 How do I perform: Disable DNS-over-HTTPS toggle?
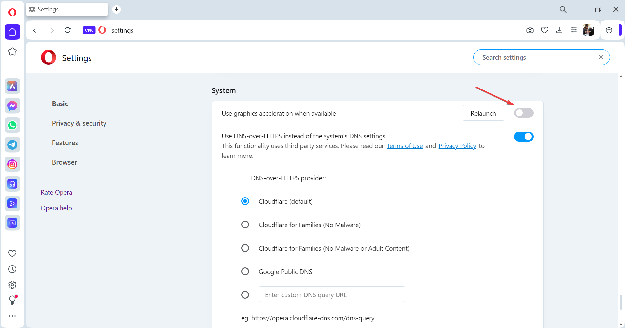pos(524,137)
